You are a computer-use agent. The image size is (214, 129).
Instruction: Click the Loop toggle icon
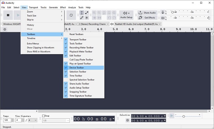71,15
